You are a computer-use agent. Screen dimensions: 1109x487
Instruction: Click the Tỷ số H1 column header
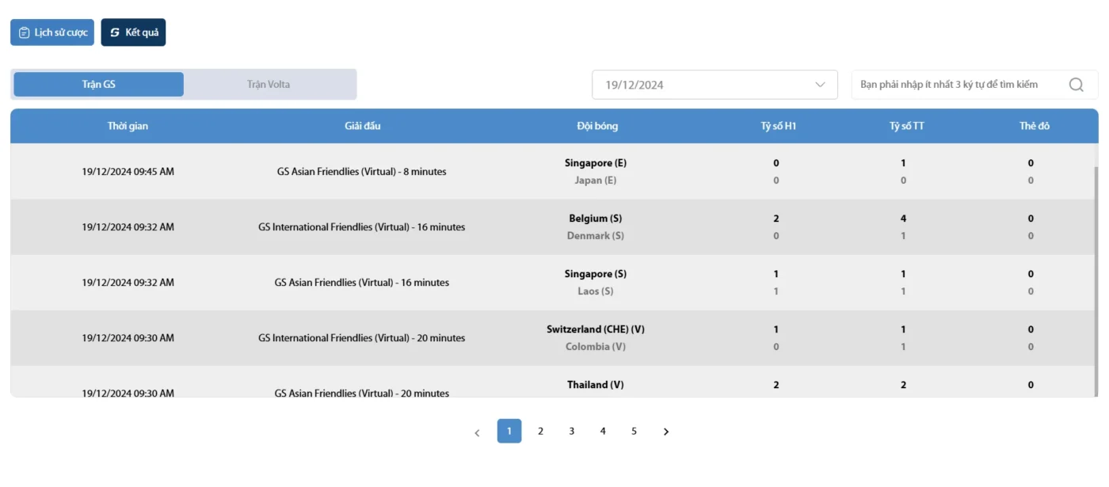coord(778,126)
